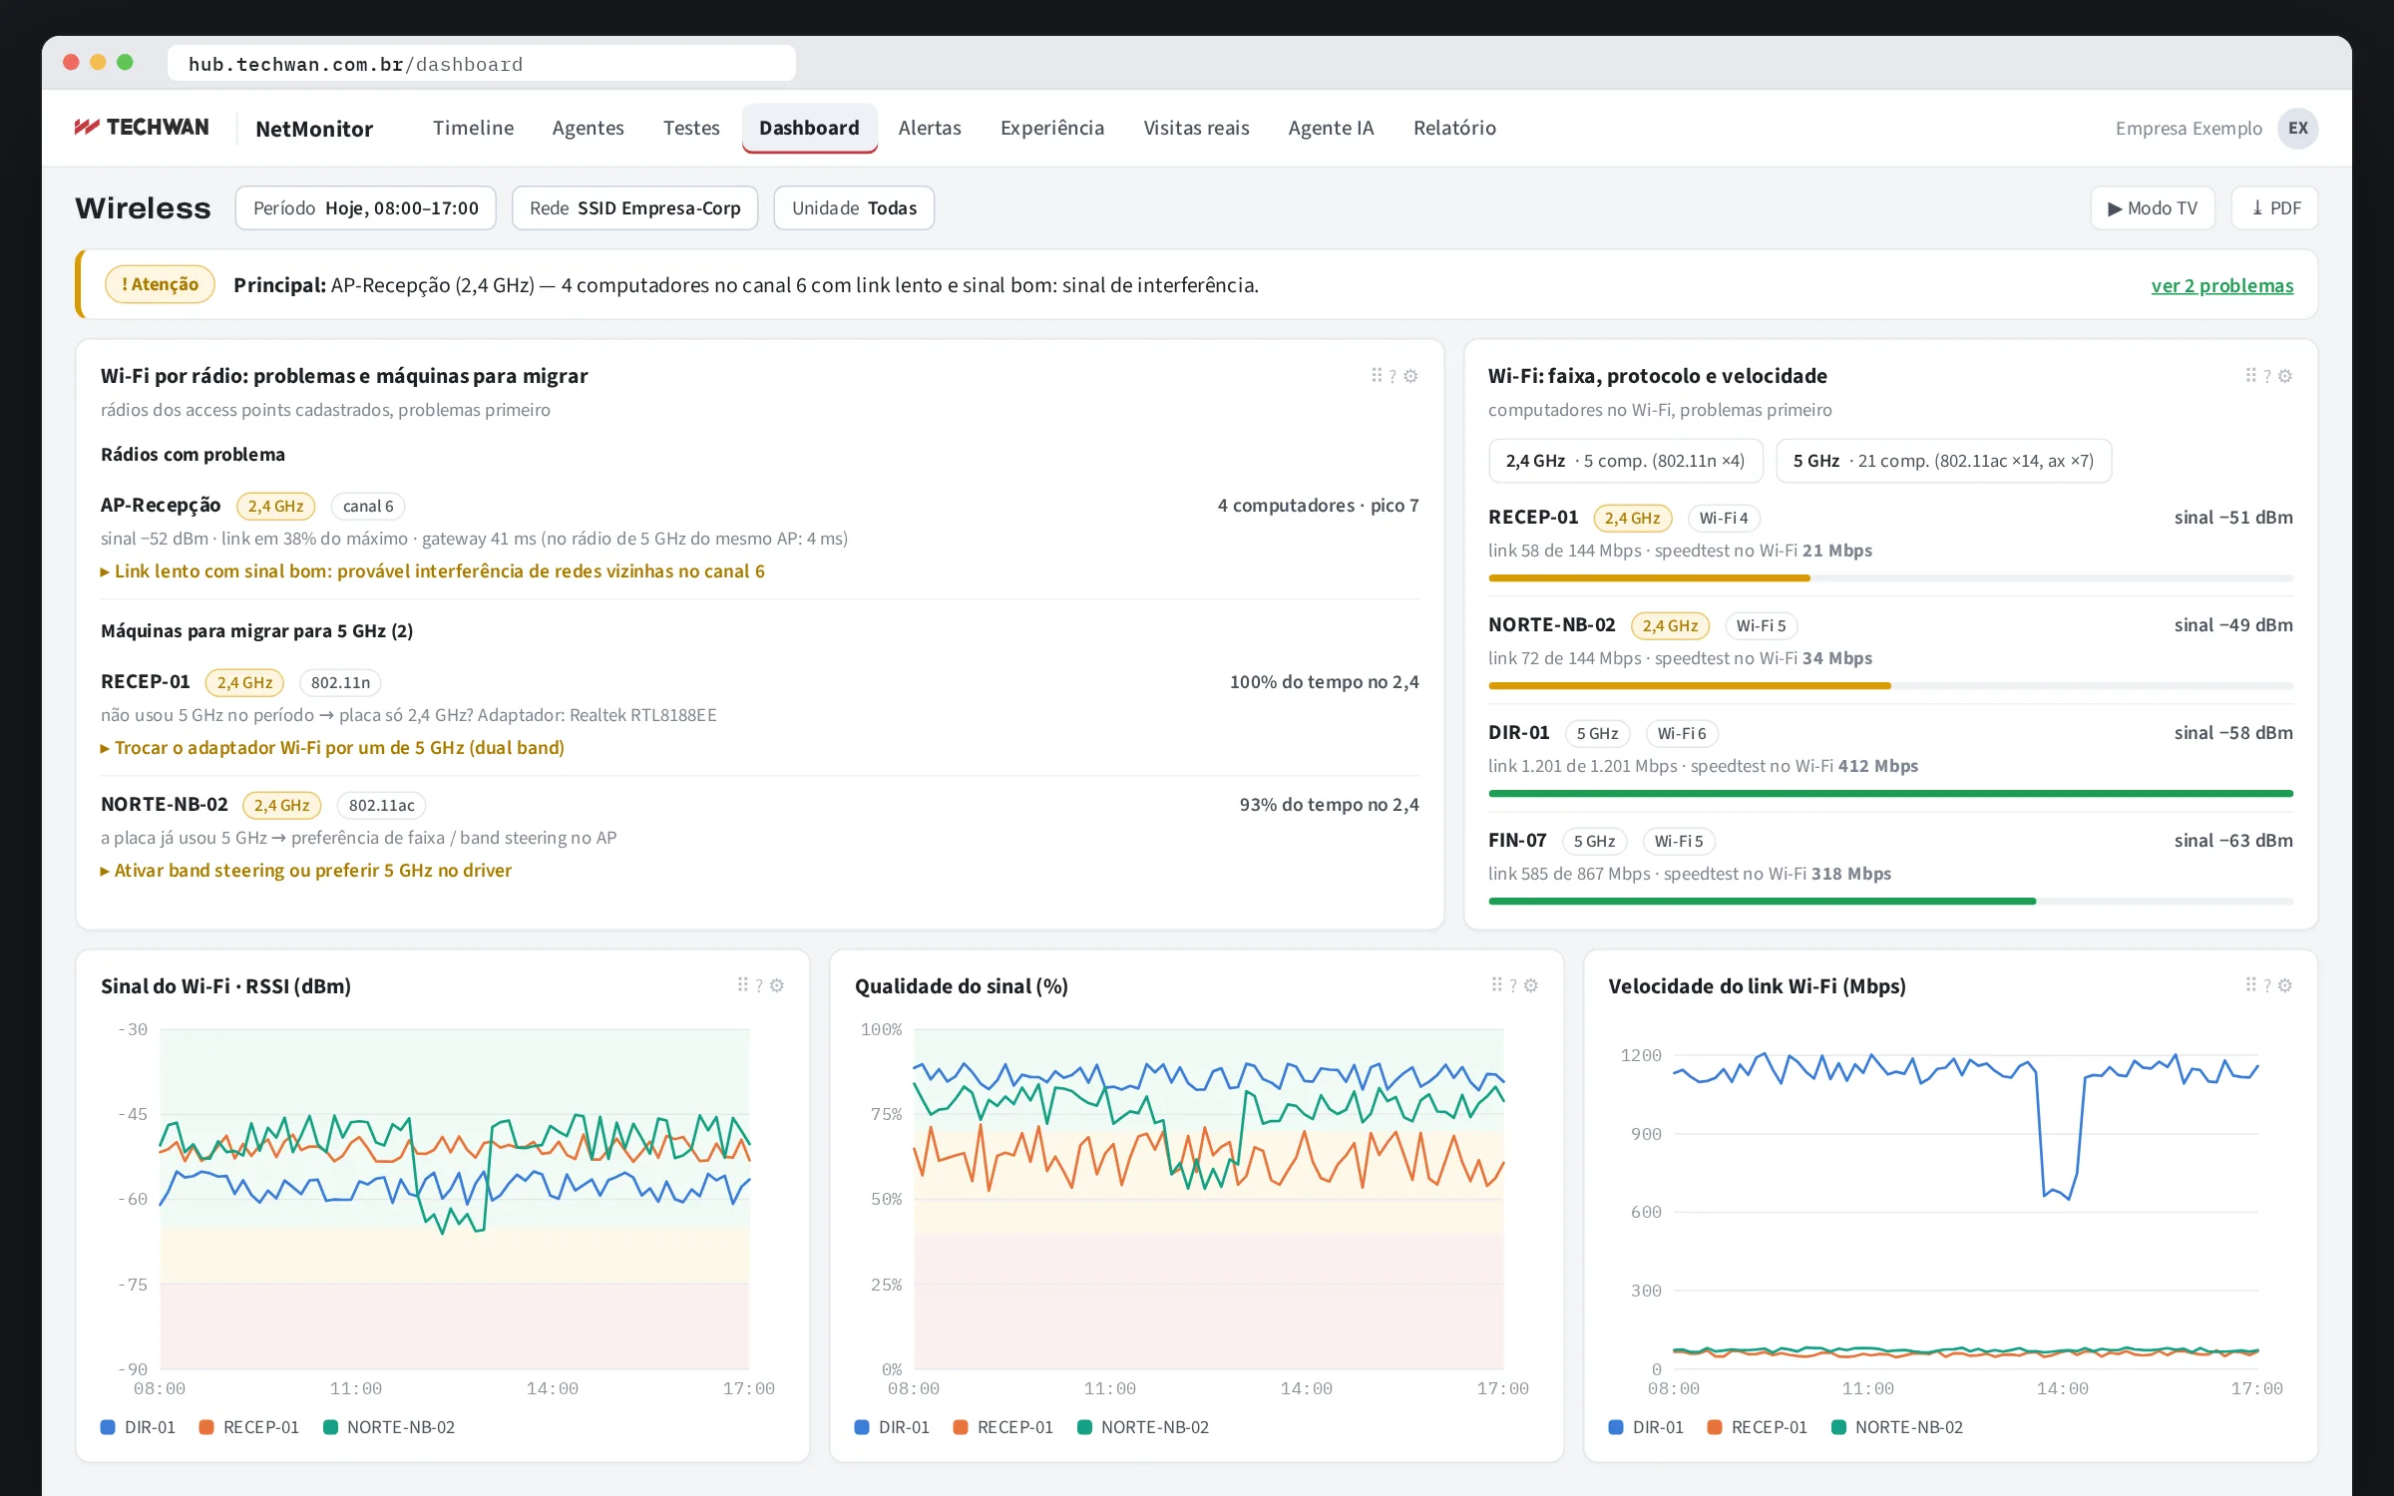The width and height of the screenshot is (2394, 1496).
Task: Open help for Velocidade do link Wi-Fi chart
Action: pyautogui.click(x=2267, y=985)
